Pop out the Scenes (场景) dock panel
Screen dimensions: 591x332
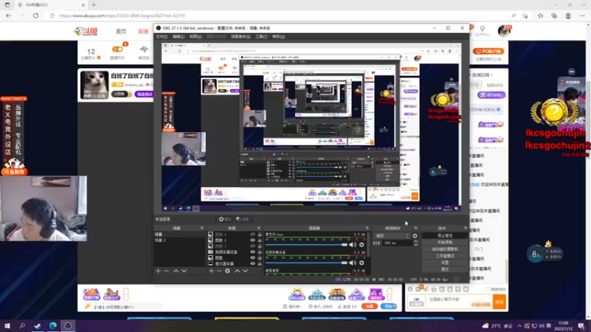[x=202, y=228]
